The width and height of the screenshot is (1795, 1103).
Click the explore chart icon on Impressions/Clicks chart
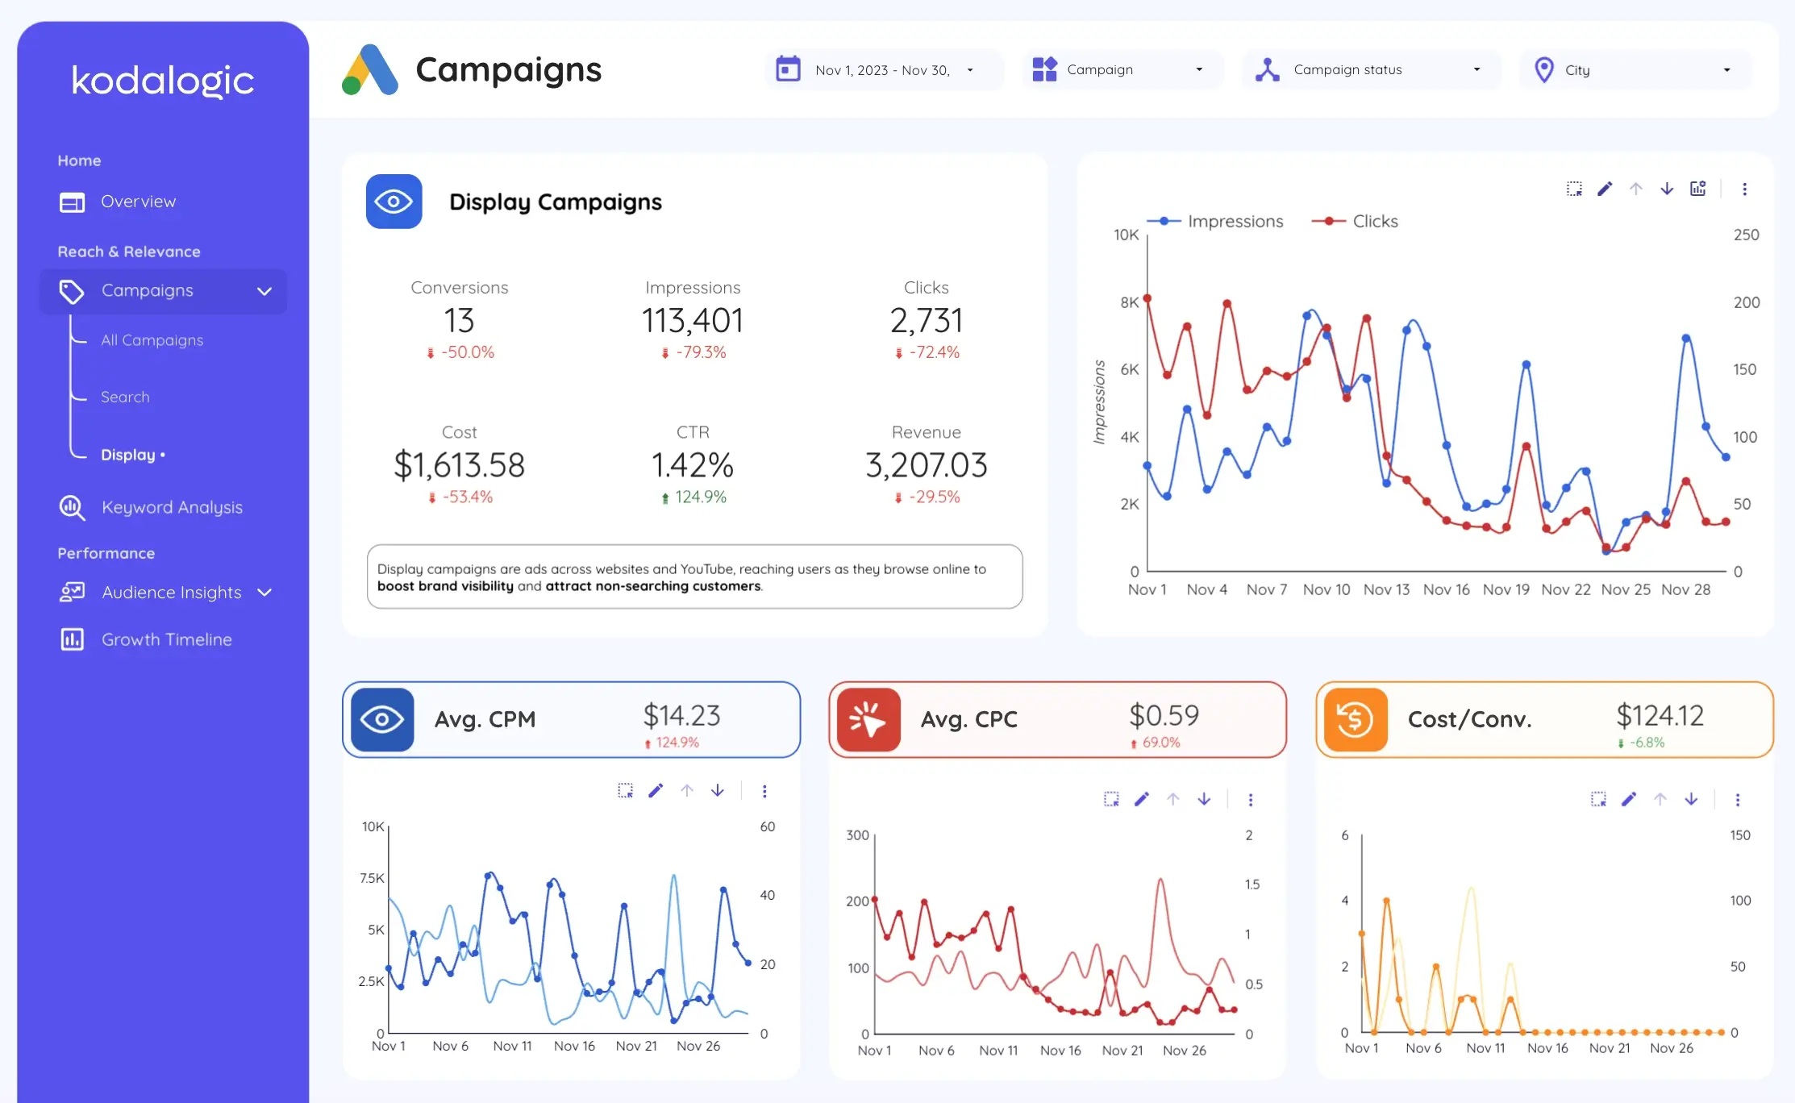coord(1698,189)
